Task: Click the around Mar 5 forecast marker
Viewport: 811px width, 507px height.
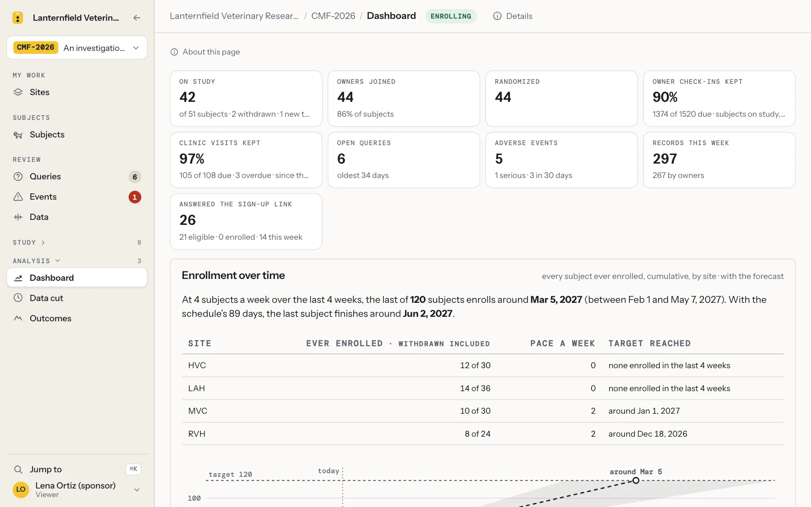Action: click(636, 480)
